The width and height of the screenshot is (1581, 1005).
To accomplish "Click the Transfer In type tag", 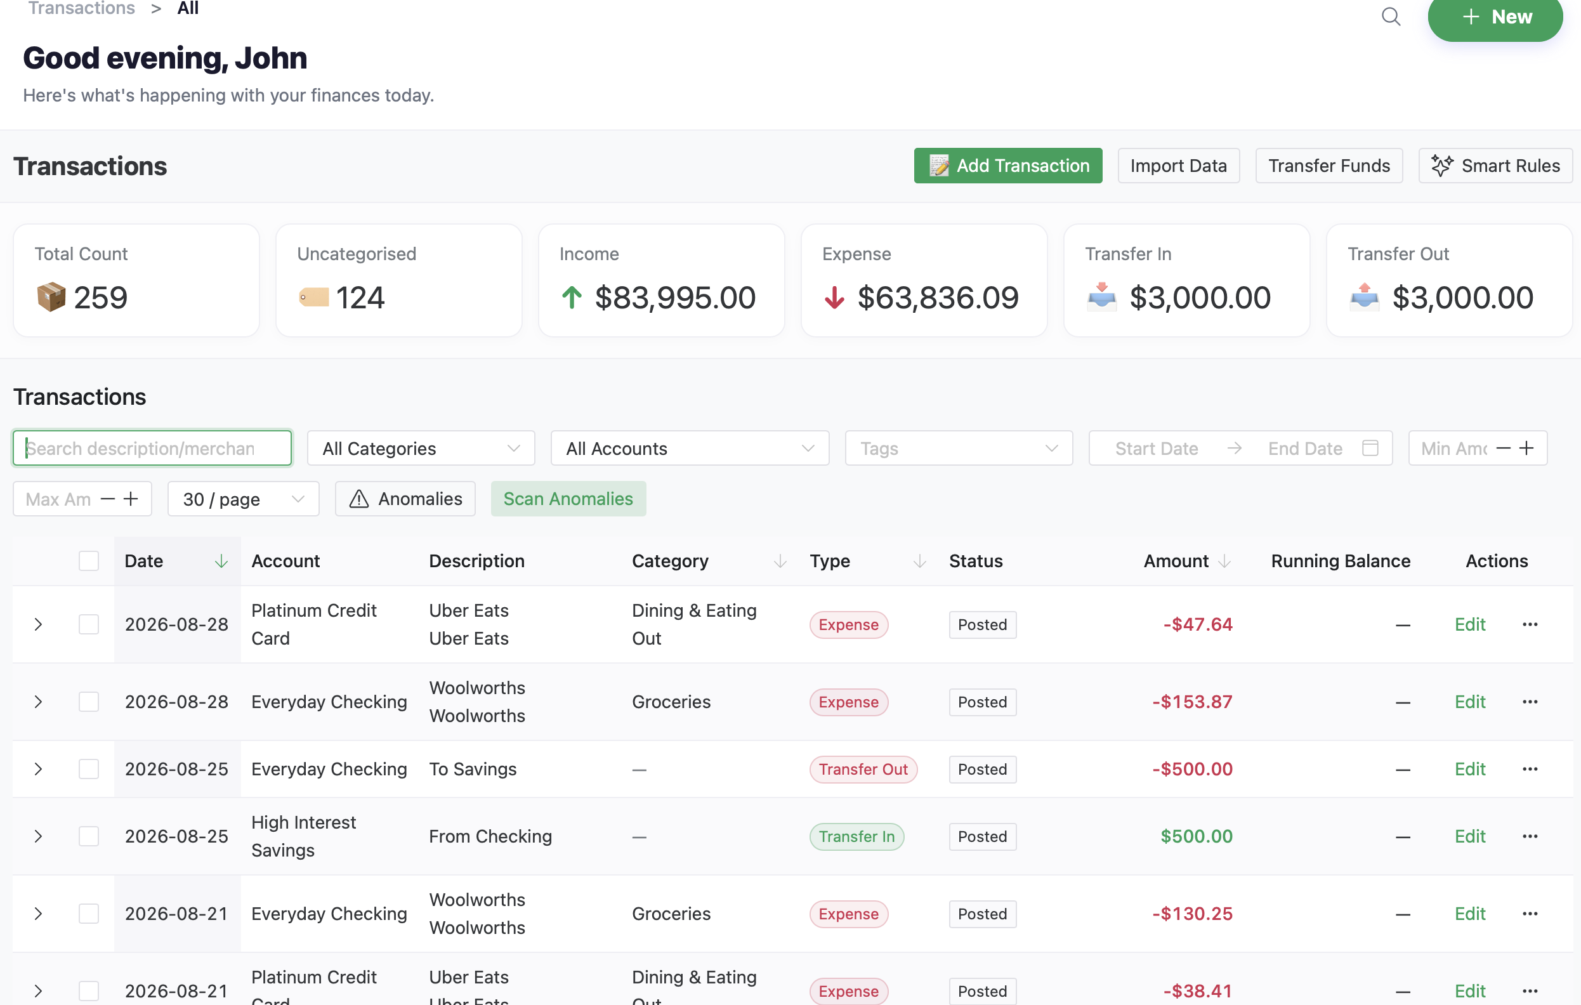I will click(856, 837).
